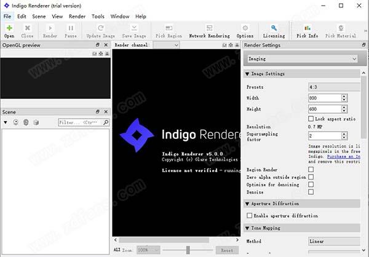Open the Render channel dropdown

[x=167, y=45]
